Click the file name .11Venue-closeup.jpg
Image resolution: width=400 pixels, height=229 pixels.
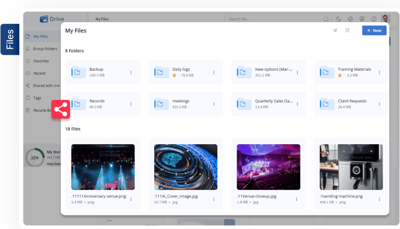pos(256,196)
